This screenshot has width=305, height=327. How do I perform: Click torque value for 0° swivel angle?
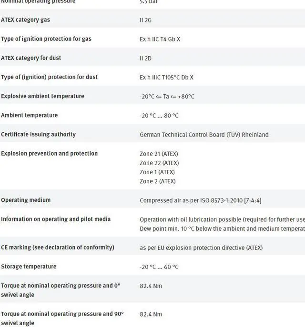tap(151, 286)
